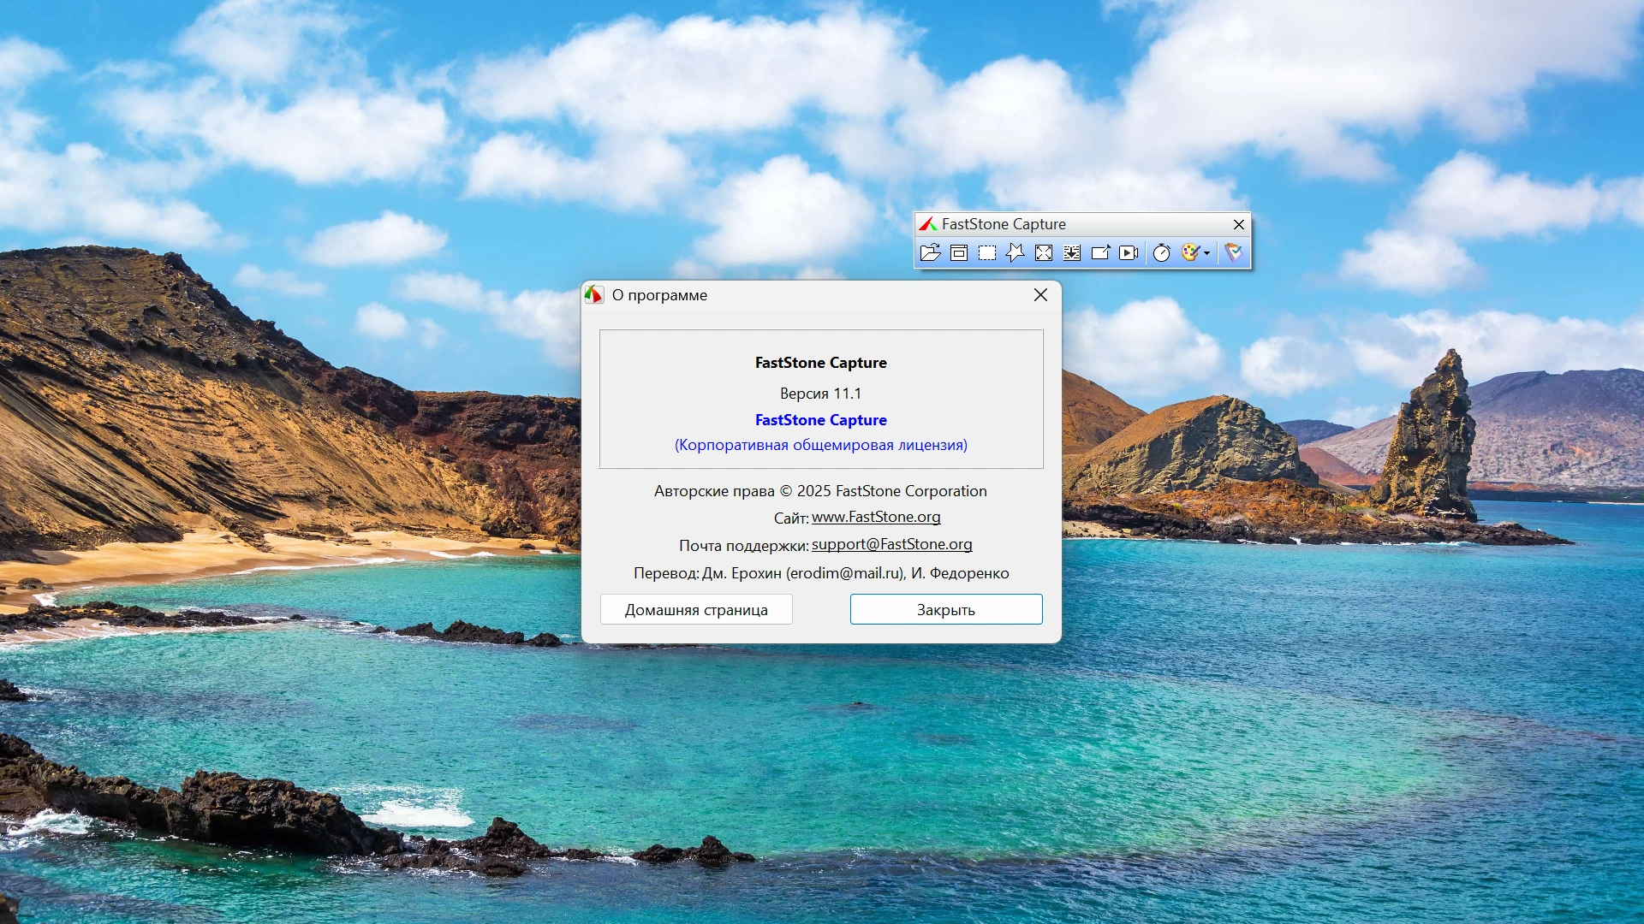
Task: Click Capture Scrolling Window icon
Action: [1072, 252]
